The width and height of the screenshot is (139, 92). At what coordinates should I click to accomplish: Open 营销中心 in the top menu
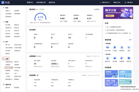(x=30, y=3)
